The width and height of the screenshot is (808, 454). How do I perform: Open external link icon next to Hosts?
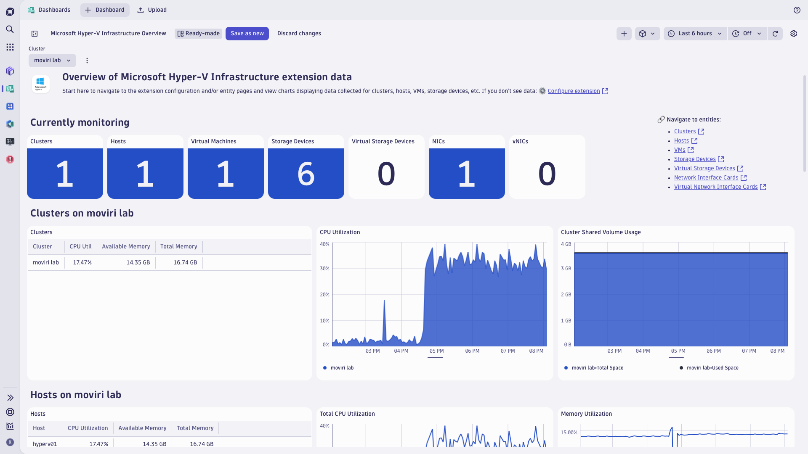pyautogui.click(x=694, y=141)
